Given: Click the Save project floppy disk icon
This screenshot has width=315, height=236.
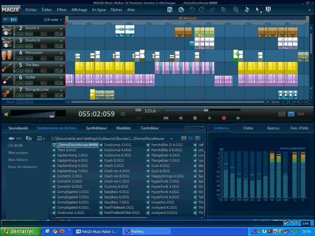Looking at the screenshot, I should click(170, 10).
